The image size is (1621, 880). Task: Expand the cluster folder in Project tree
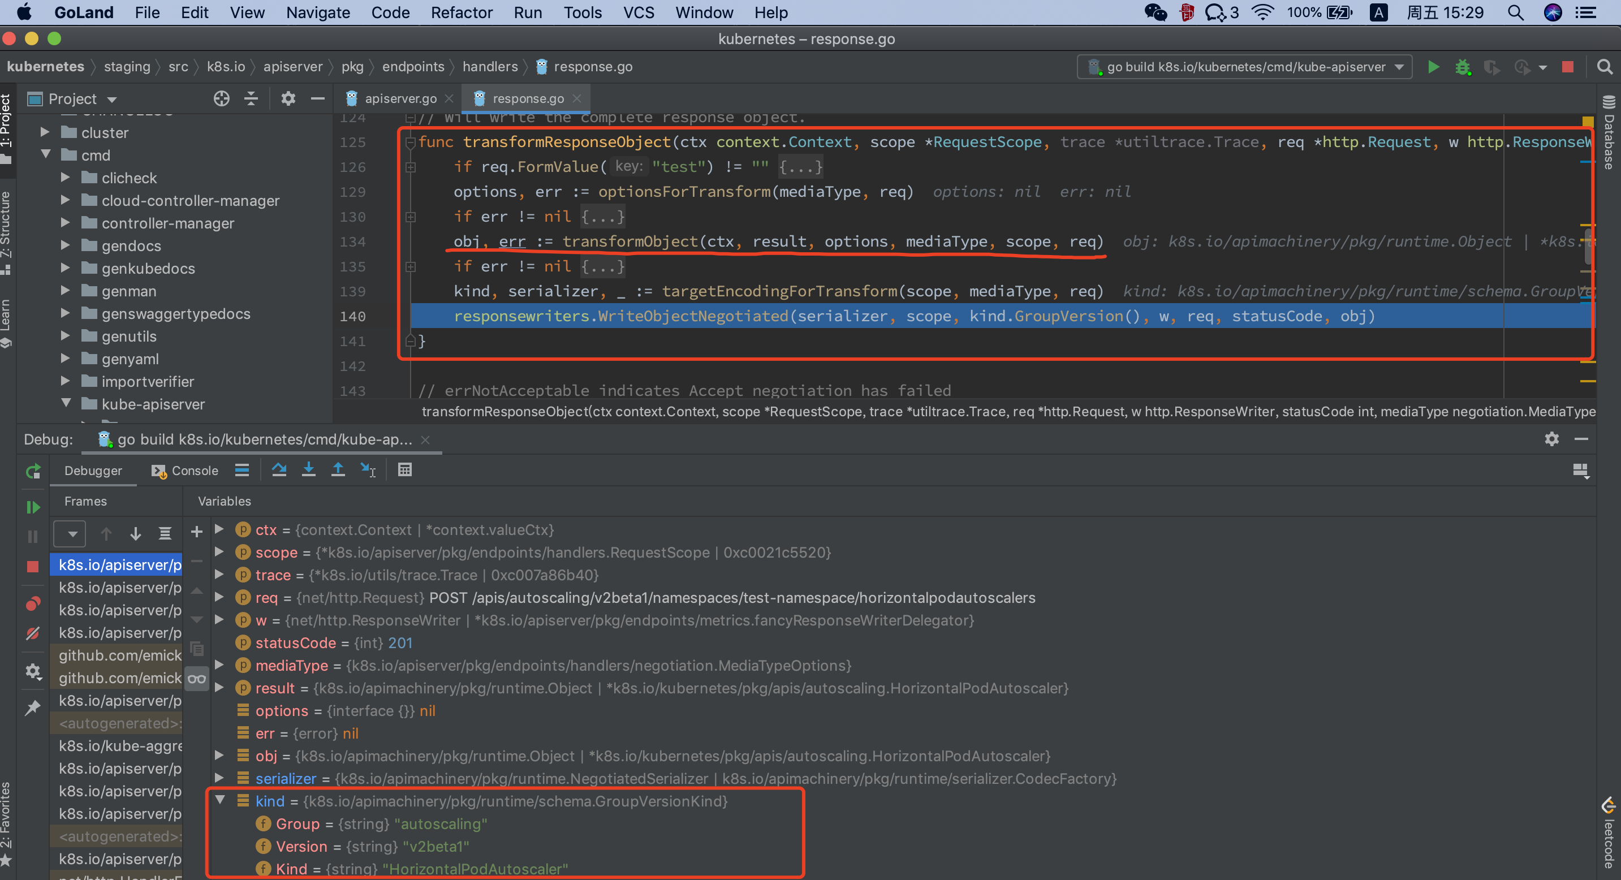pyautogui.click(x=45, y=132)
